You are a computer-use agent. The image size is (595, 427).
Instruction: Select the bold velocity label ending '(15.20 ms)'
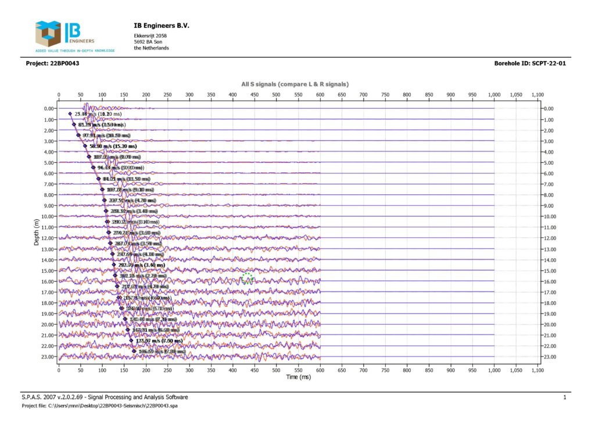[x=113, y=146]
